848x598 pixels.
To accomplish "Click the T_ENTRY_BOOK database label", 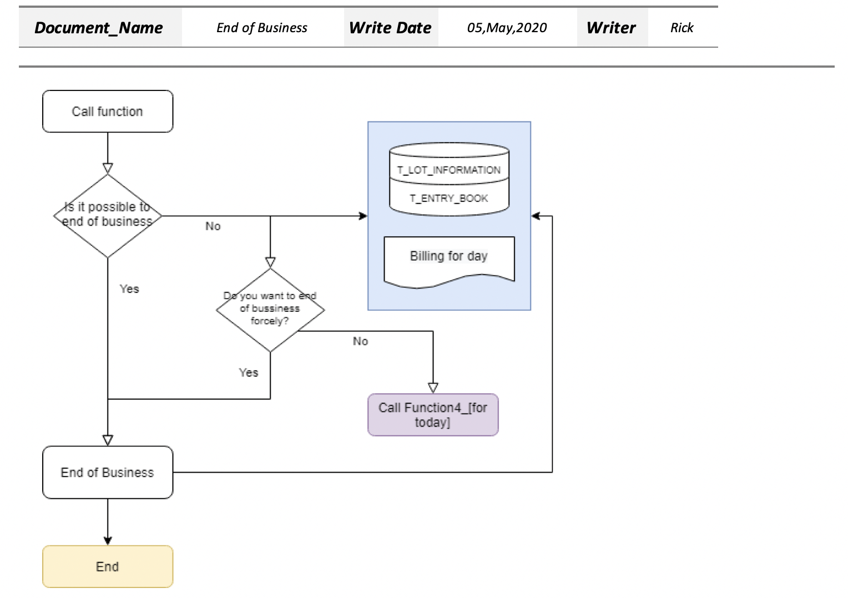I will 448,198.
